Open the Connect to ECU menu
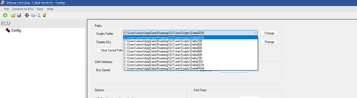 (x=23, y=9)
